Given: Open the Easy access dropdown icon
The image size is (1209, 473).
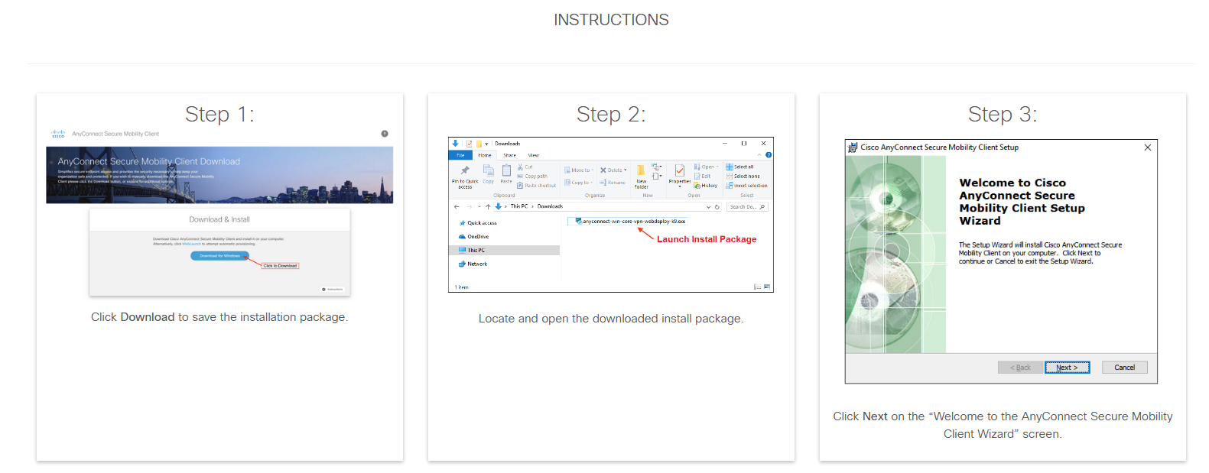Looking at the screenshot, I should (656, 177).
